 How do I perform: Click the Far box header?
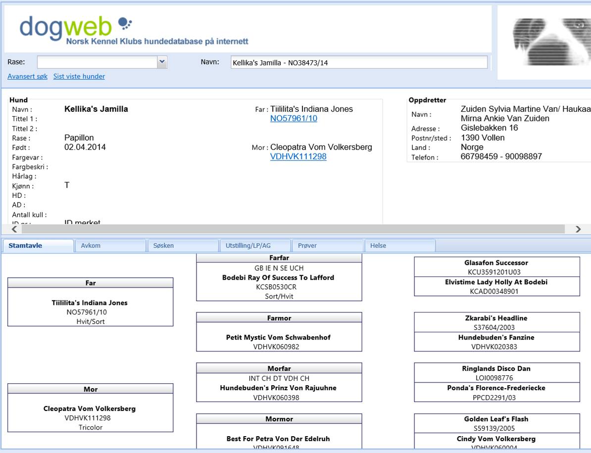(x=91, y=283)
